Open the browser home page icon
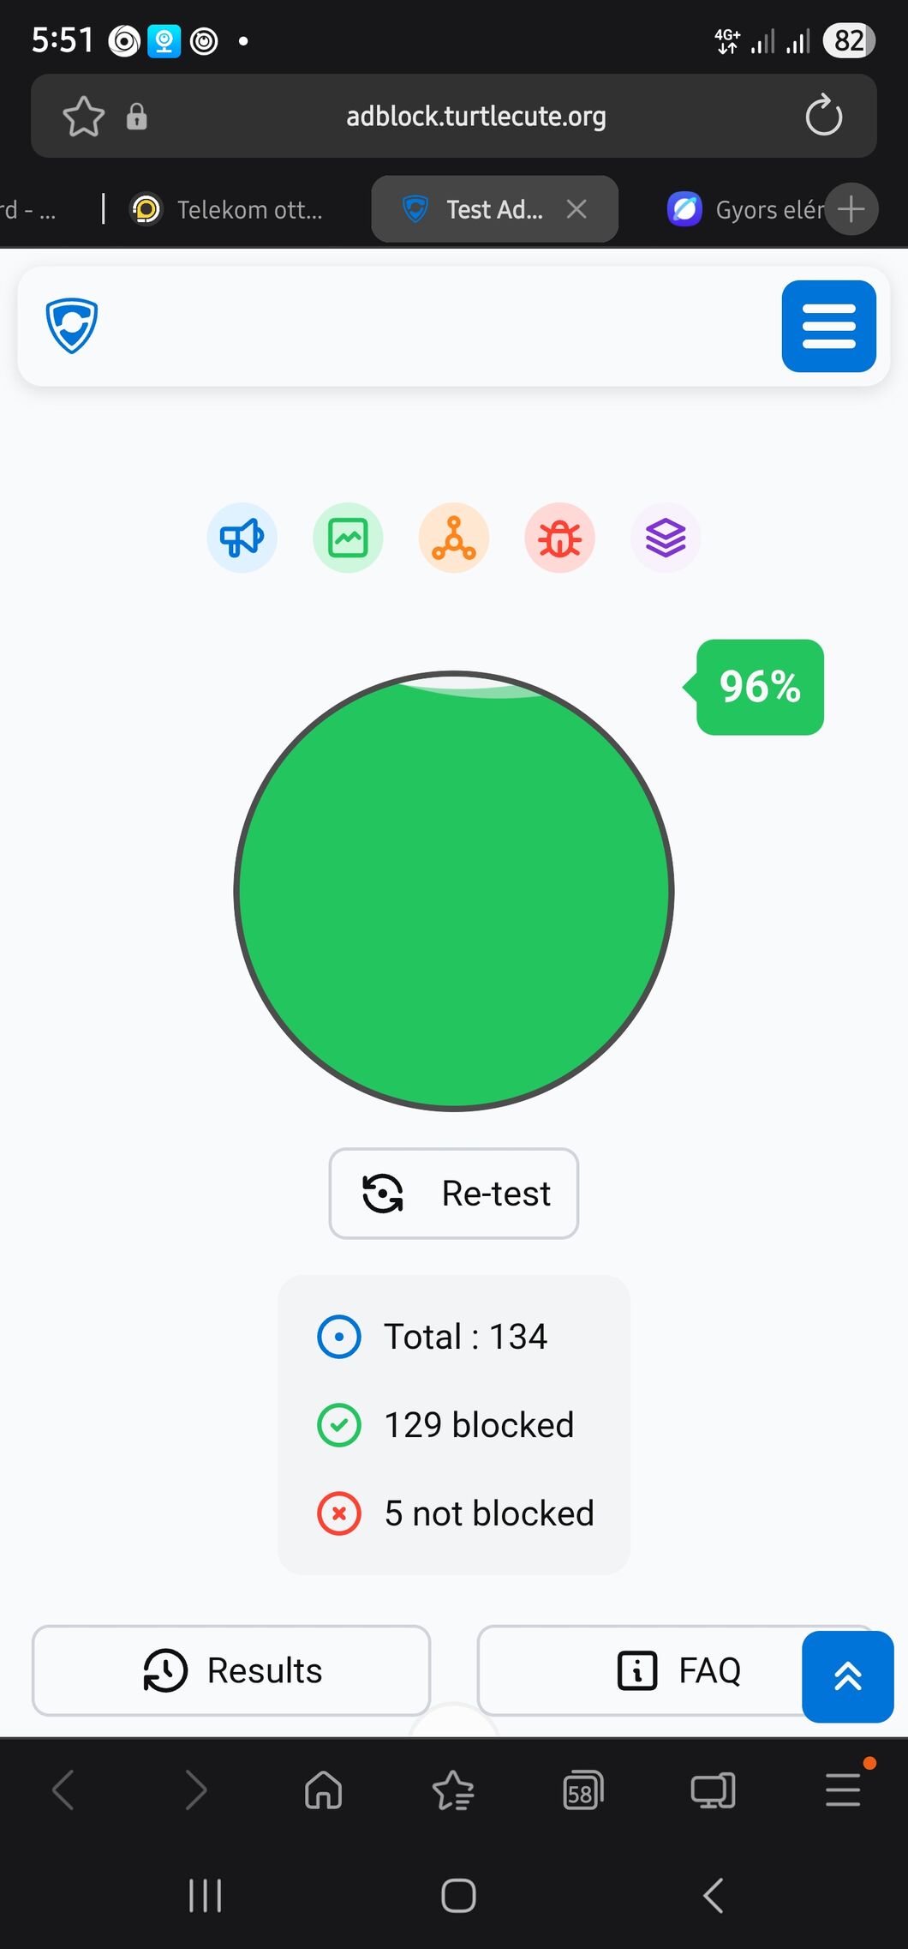908x1949 pixels. click(323, 1790)
